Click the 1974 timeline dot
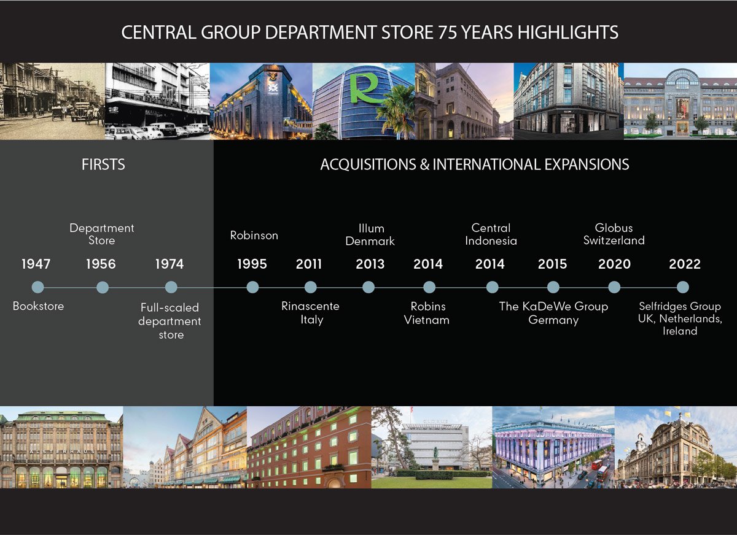 coord(171,287)
